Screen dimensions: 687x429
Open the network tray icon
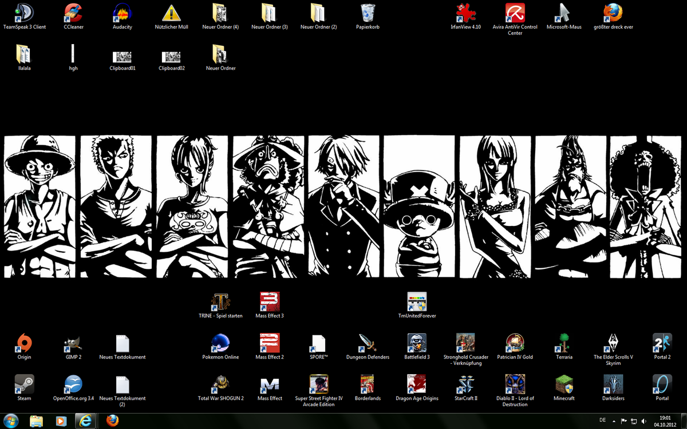coord(634,420)
